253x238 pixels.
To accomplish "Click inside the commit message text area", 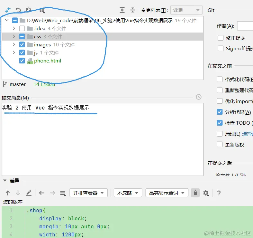I will 103,139.
